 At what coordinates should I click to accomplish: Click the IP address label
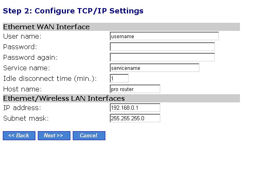tap(22, 108)
